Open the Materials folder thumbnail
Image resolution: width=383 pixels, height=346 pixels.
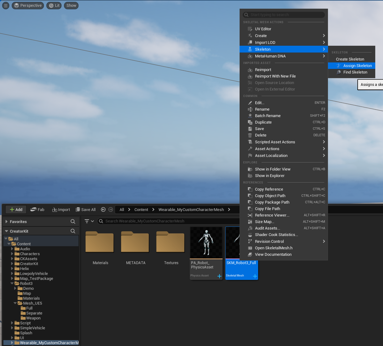100,243
